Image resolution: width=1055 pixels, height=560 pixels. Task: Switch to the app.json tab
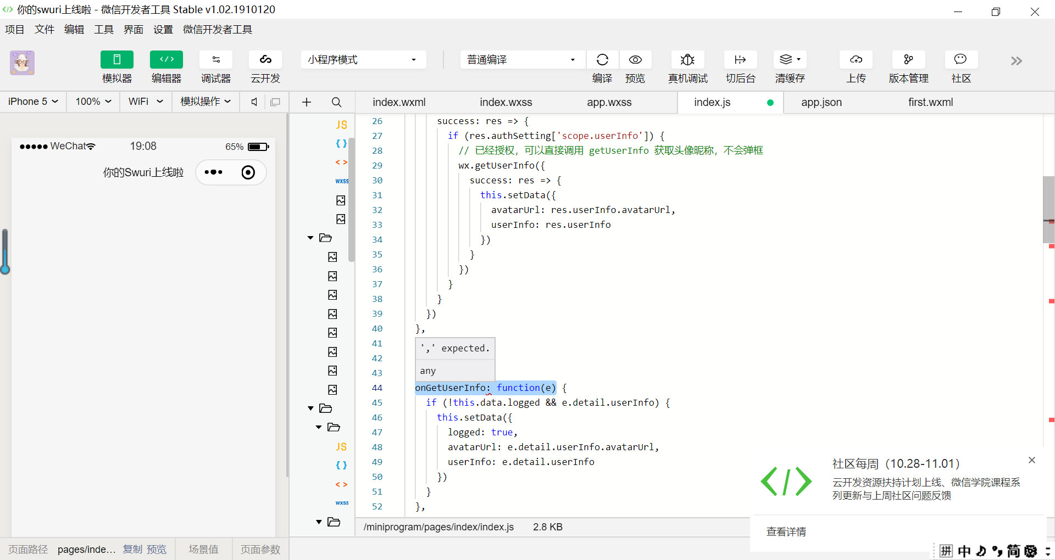tap(821, 102)
